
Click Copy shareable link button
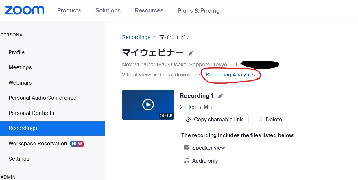tap(214, 120)
